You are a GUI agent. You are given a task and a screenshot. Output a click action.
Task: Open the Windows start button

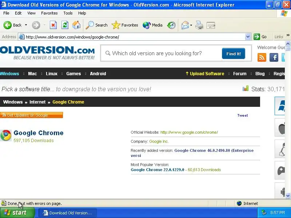(x=17, y=213)
